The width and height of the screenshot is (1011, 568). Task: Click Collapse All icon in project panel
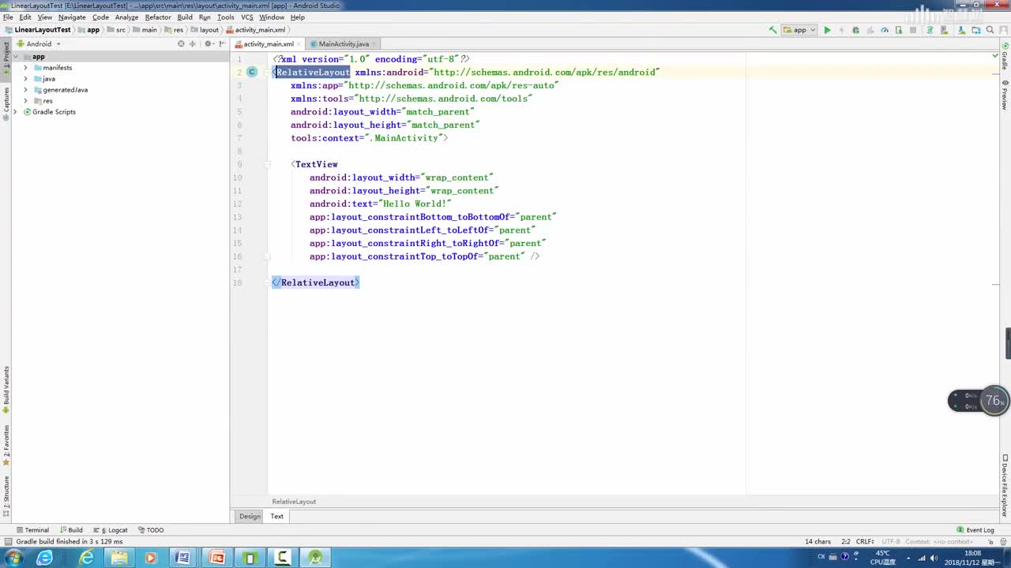[x=193, y=44]
